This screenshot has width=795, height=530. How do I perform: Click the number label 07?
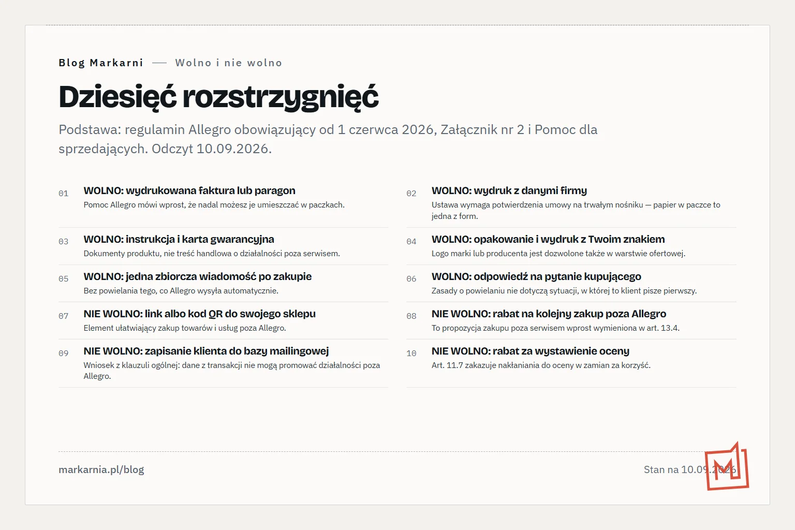[x=64, y=316]
